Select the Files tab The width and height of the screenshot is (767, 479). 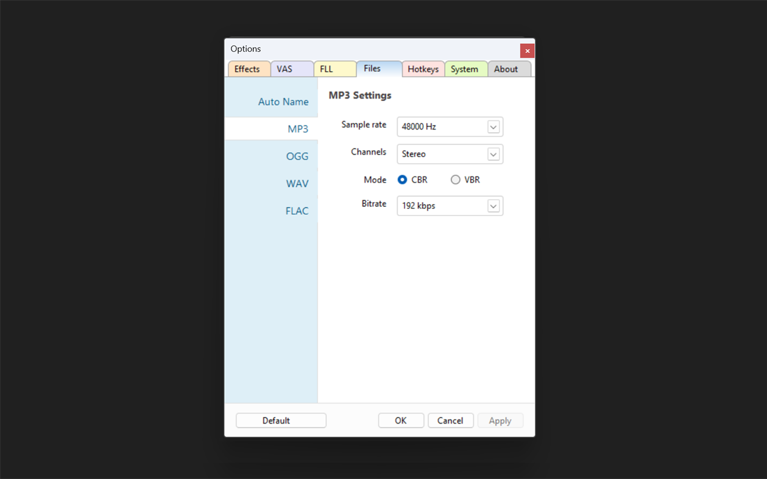[x=371, y=69]
